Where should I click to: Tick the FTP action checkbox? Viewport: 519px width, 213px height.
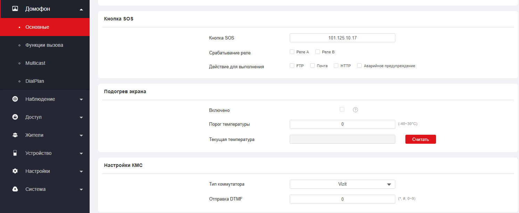[x=292, y=66]
